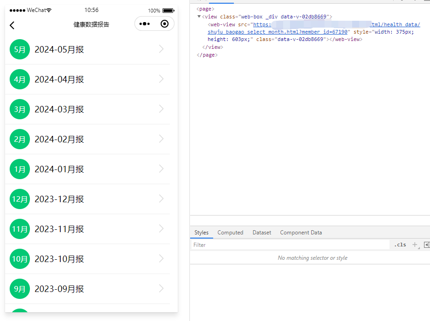Tap the green 5月 circle badge
Image resolution: width=430 pixels, height=321 pixels.
tap(20, 49)
